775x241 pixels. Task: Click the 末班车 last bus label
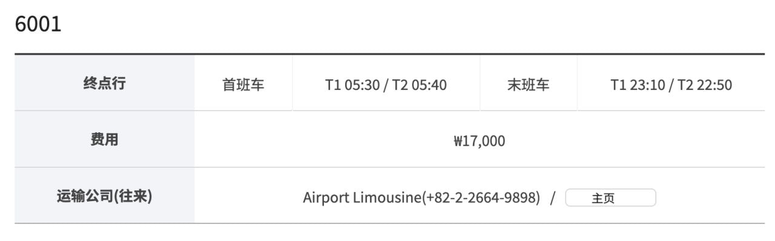click(529, 85)
